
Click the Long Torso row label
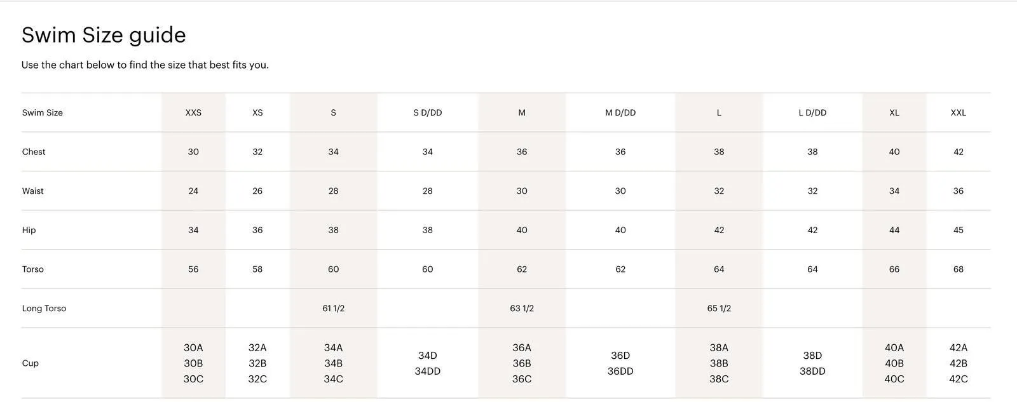point(44,309)
